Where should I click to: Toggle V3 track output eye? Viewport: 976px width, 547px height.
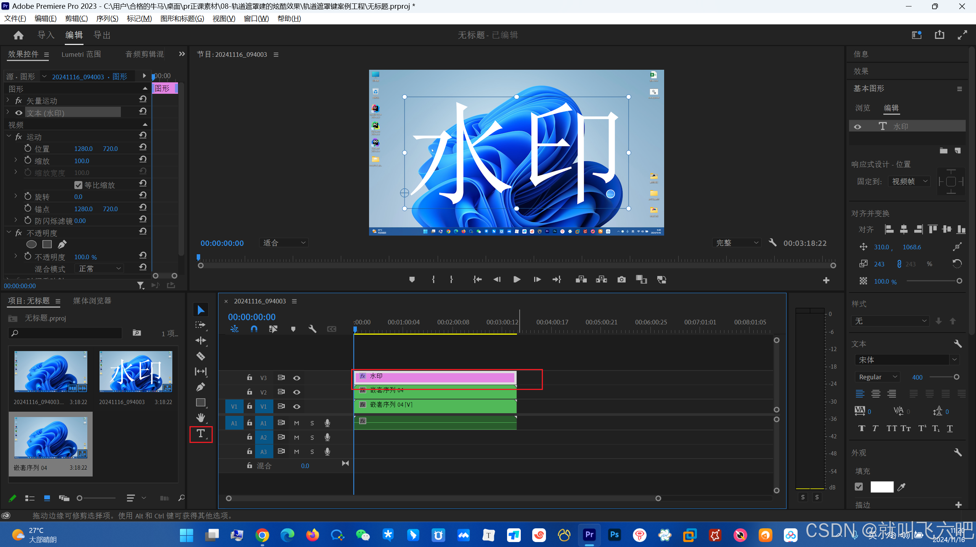pyautogui.click(x=297, y=378)
